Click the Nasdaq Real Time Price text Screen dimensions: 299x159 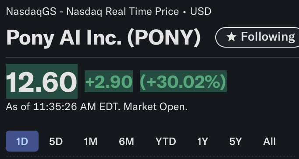[123, 12]
